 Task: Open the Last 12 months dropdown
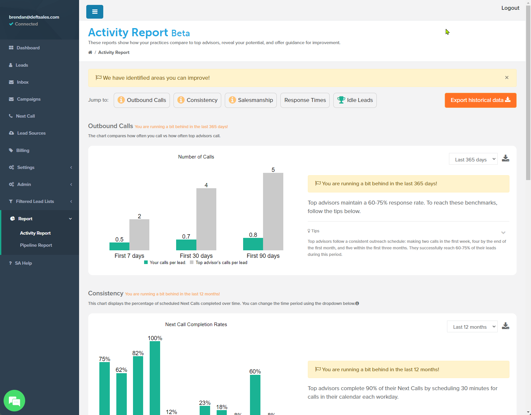(472, 327)
